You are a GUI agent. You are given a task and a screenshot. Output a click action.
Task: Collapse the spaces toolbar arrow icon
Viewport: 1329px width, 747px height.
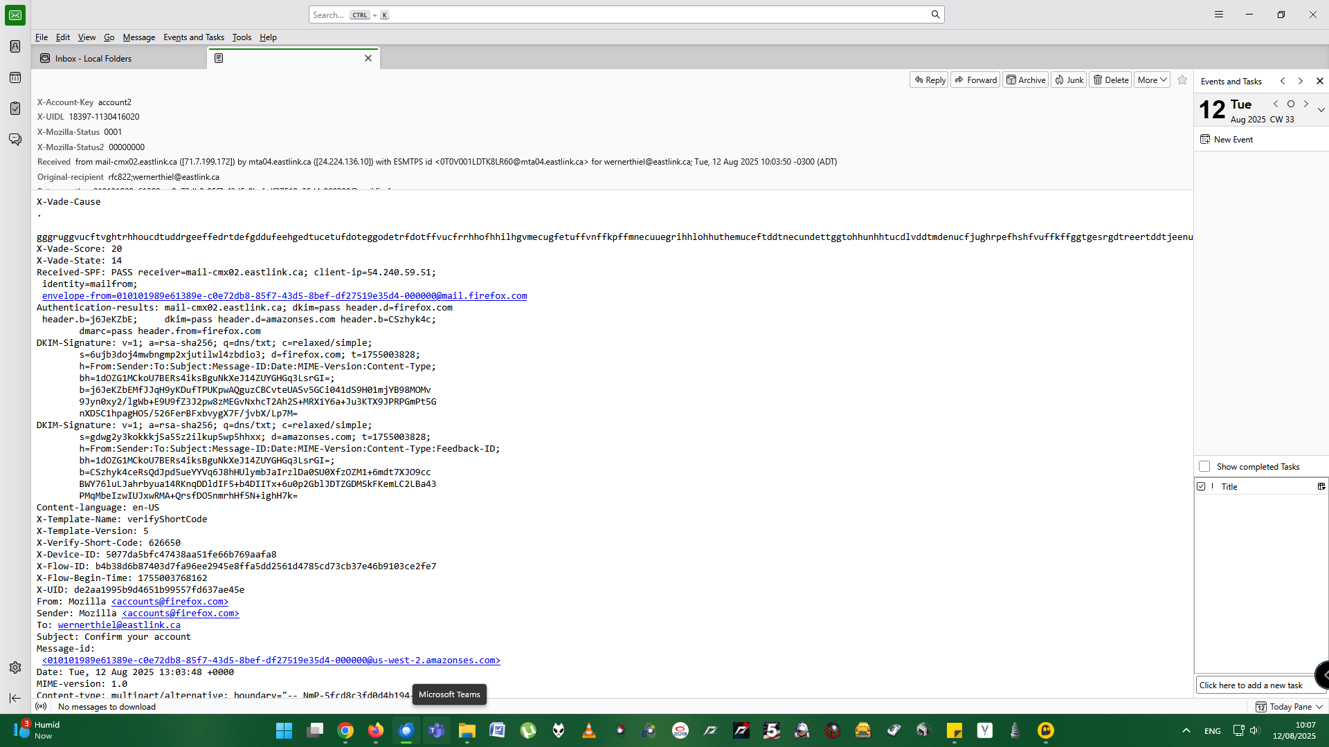(15, 698)
